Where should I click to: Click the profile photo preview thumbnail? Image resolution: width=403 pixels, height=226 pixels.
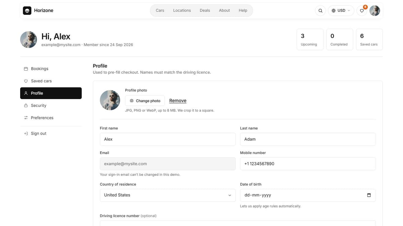tap(110, 100)
